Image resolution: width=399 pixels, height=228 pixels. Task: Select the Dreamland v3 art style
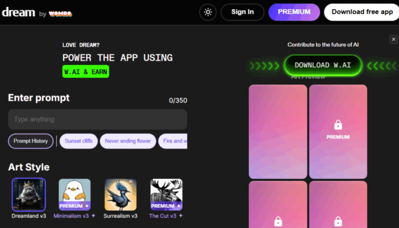(29, 195)
